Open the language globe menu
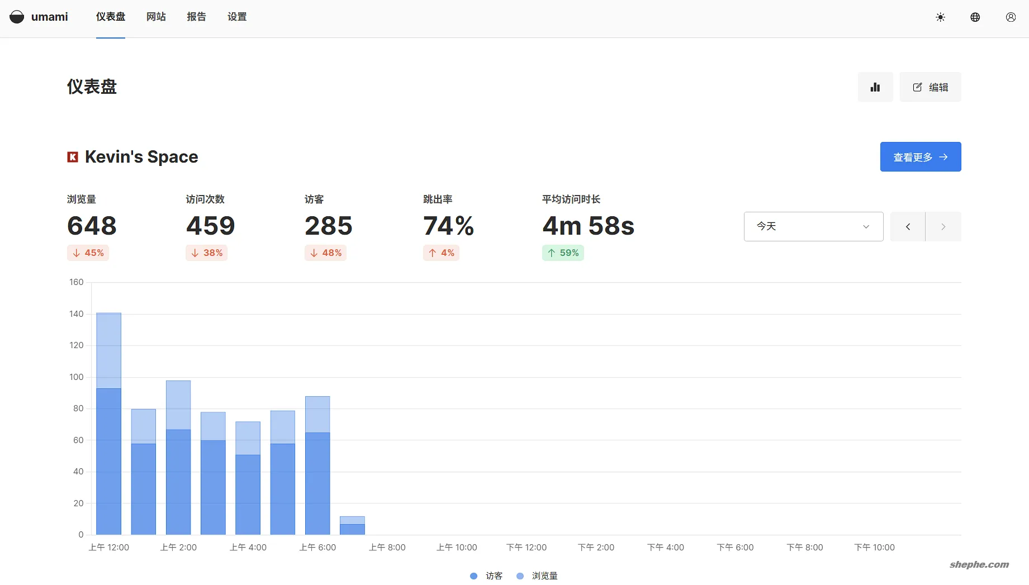The image size is (1029, 585). pyautogui.click(x=975, y=17)
